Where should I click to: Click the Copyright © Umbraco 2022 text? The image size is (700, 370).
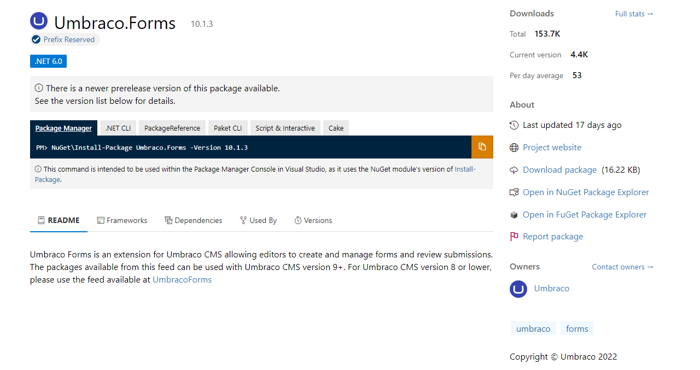coord(563,357)
